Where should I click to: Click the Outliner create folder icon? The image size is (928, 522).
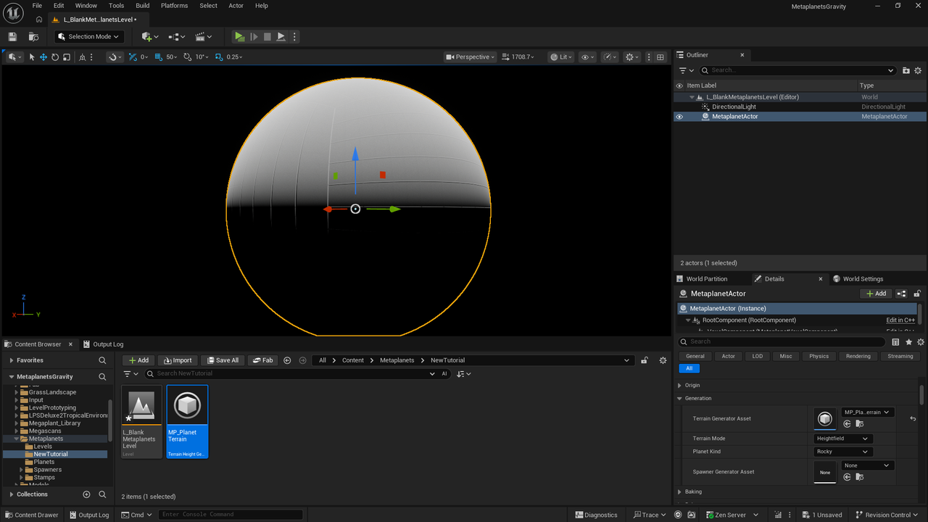(906, 70)
